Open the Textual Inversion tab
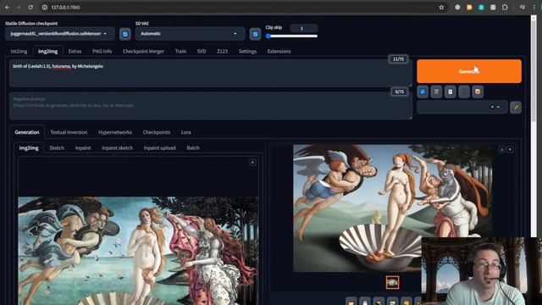Viewport: 542px width, 305px height. coord(69,132)
